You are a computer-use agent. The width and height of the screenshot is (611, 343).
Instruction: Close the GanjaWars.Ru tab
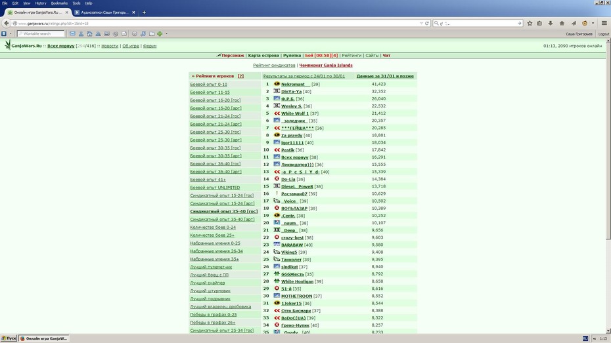(66, 12)
